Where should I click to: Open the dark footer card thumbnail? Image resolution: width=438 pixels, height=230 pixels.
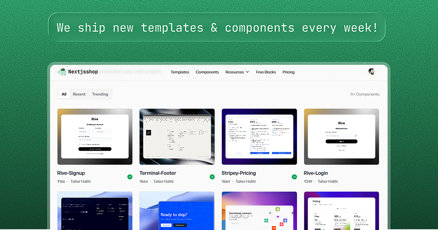(x=95, y=211)
